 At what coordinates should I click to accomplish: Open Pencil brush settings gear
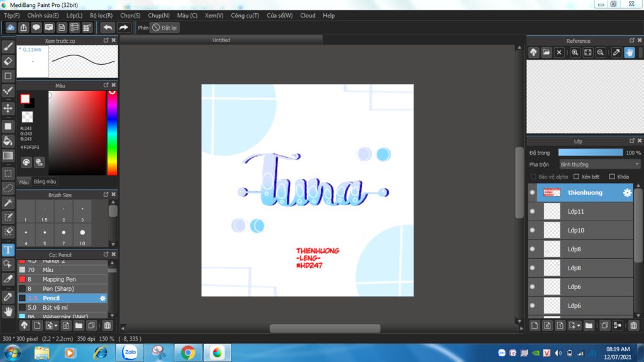point(103,299)
